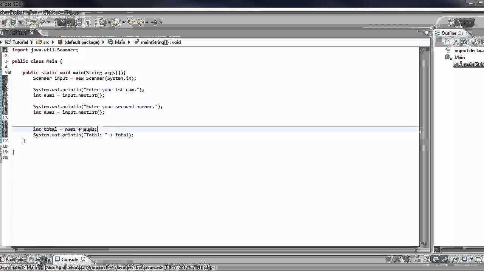Click the New Java Class toolbar icon

click(13, 22)
